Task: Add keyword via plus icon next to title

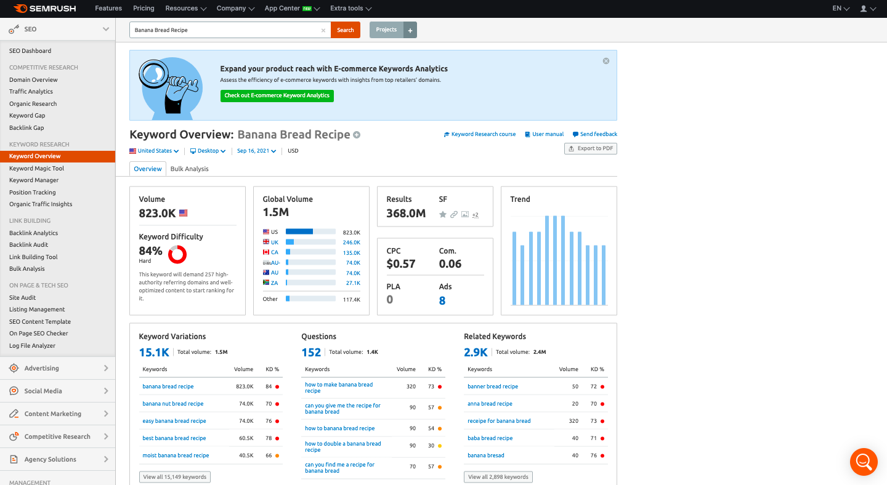Action: coord(357,135)
